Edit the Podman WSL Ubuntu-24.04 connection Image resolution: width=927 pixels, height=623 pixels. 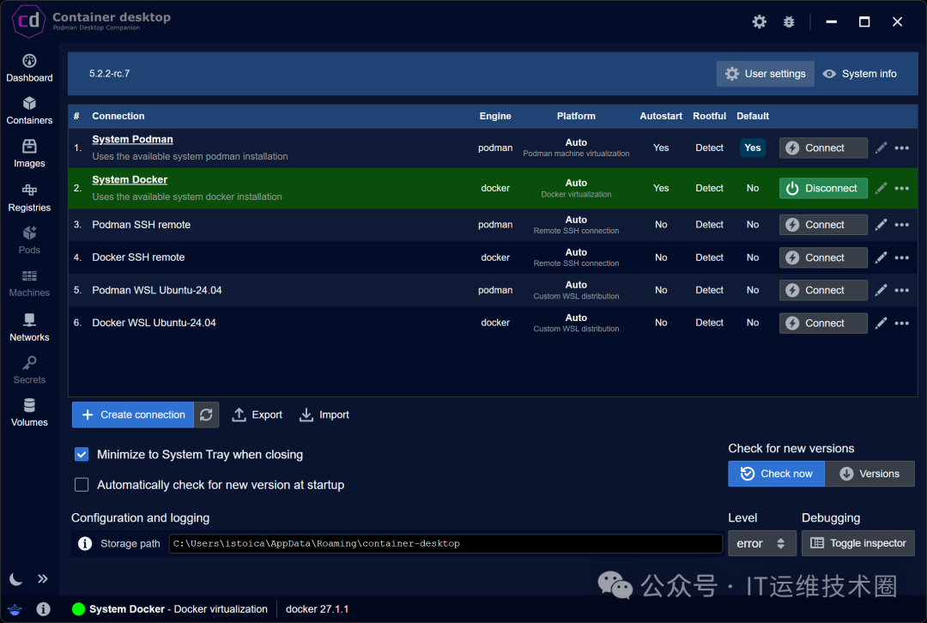[881, 290]
